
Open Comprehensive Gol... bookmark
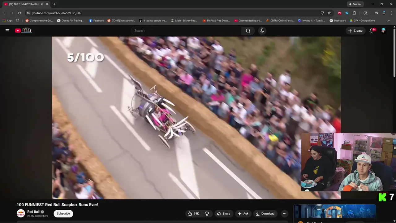click(39, 21)
